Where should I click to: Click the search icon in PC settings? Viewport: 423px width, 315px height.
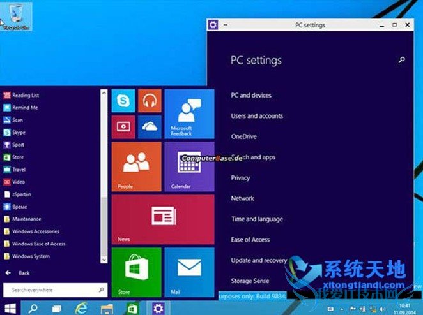point(402,60)
